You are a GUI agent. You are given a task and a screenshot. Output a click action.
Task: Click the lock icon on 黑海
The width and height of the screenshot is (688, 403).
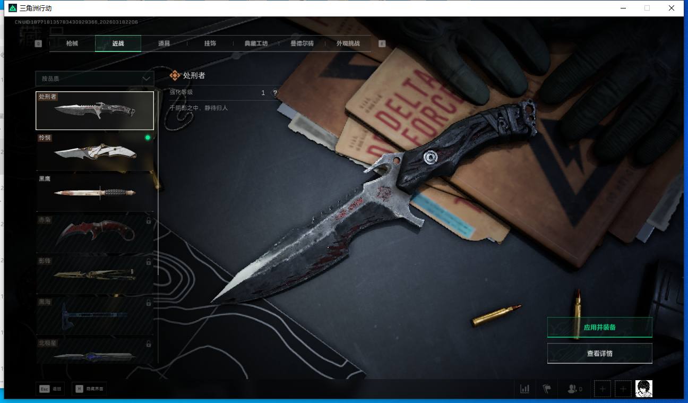(149, 302)
